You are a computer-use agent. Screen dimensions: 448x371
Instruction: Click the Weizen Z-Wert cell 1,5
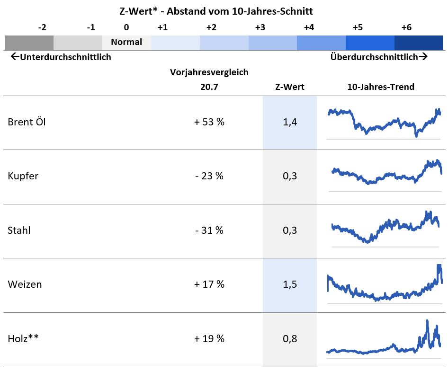coord(290,284)
